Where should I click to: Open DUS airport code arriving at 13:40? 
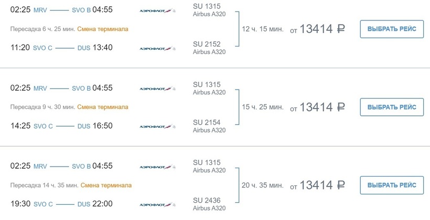pyautogui.click(x=83, y=48)
